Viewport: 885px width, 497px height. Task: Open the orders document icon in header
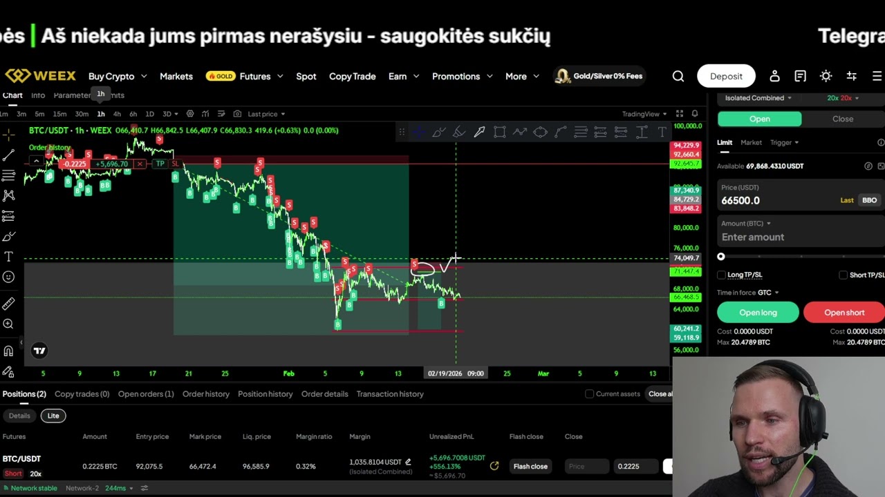click(800, 76)
